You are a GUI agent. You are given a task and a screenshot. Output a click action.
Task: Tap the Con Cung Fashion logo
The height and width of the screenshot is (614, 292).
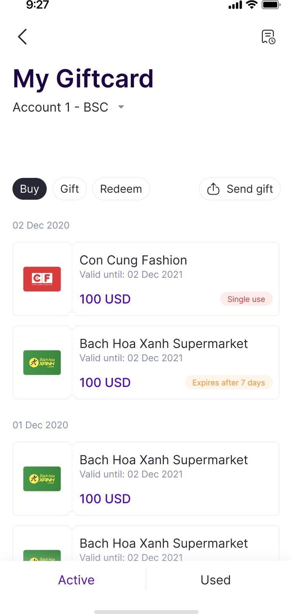click(42, 279)
